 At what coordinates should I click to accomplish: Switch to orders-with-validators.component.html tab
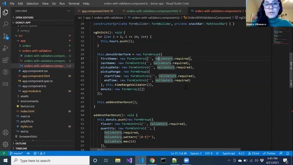click(x=152, y=11)
